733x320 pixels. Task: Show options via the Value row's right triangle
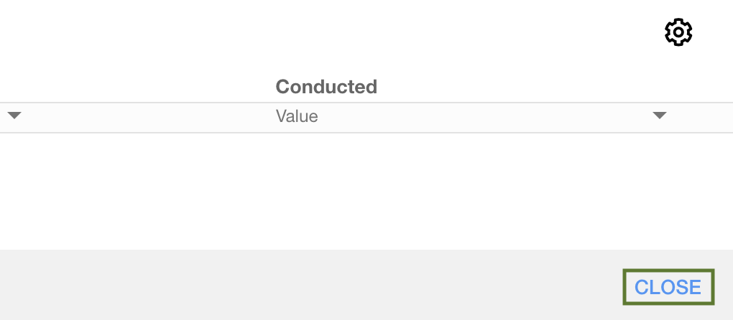pyautogui.click(x=659, y=116)
